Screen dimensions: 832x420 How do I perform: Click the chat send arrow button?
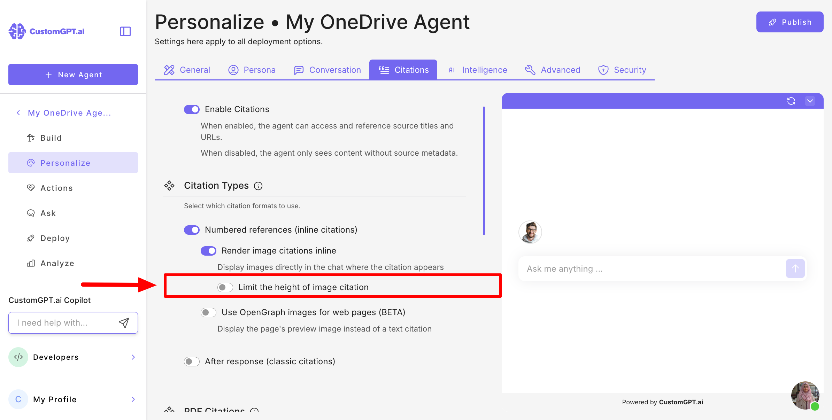point(795,269)
